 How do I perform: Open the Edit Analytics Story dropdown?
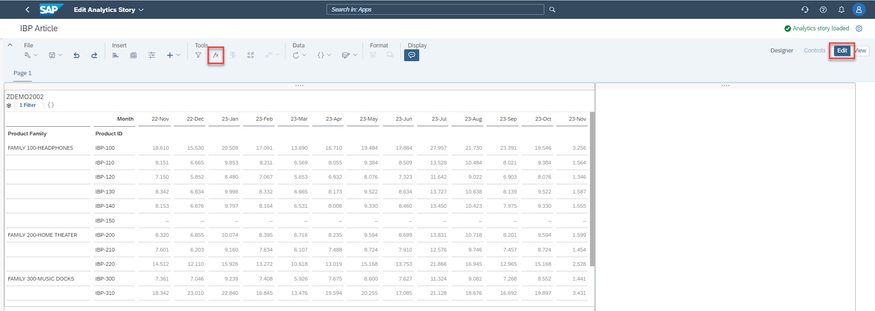pos(108,9)
